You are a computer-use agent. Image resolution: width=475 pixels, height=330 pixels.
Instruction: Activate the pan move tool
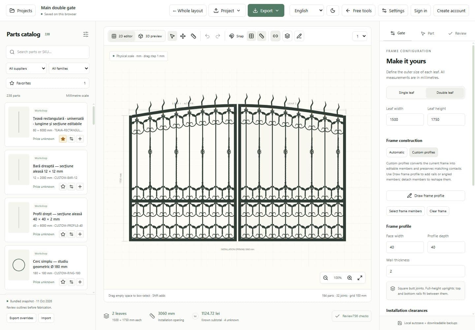coord(183,36)
